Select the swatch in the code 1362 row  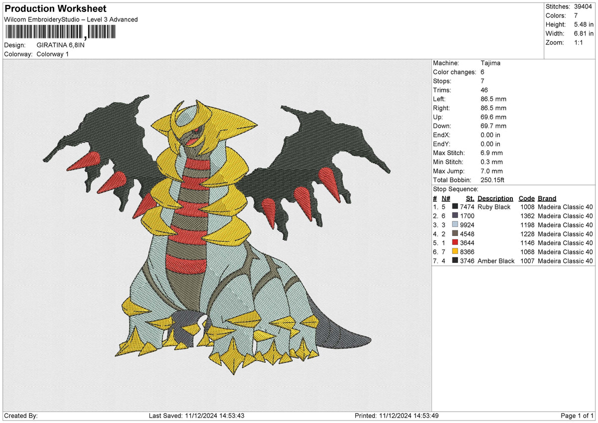click(x=455, y=216)
